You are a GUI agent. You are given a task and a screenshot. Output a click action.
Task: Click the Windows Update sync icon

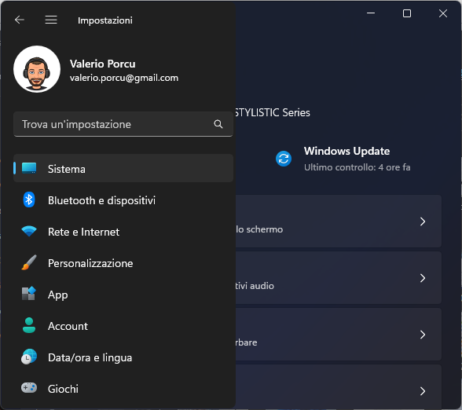coord(284,159)
